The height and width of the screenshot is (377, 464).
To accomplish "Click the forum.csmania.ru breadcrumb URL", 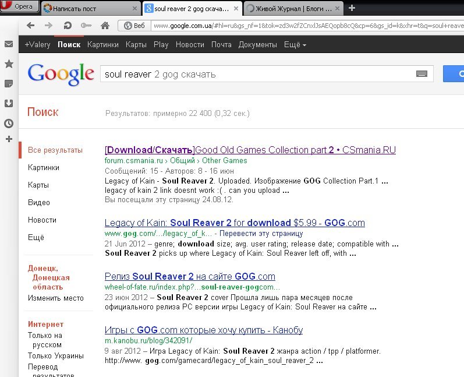I will click(133, 160).
